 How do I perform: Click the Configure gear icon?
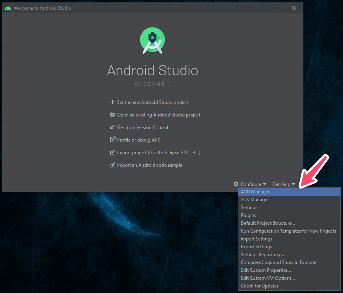click(x=236, y=184)
